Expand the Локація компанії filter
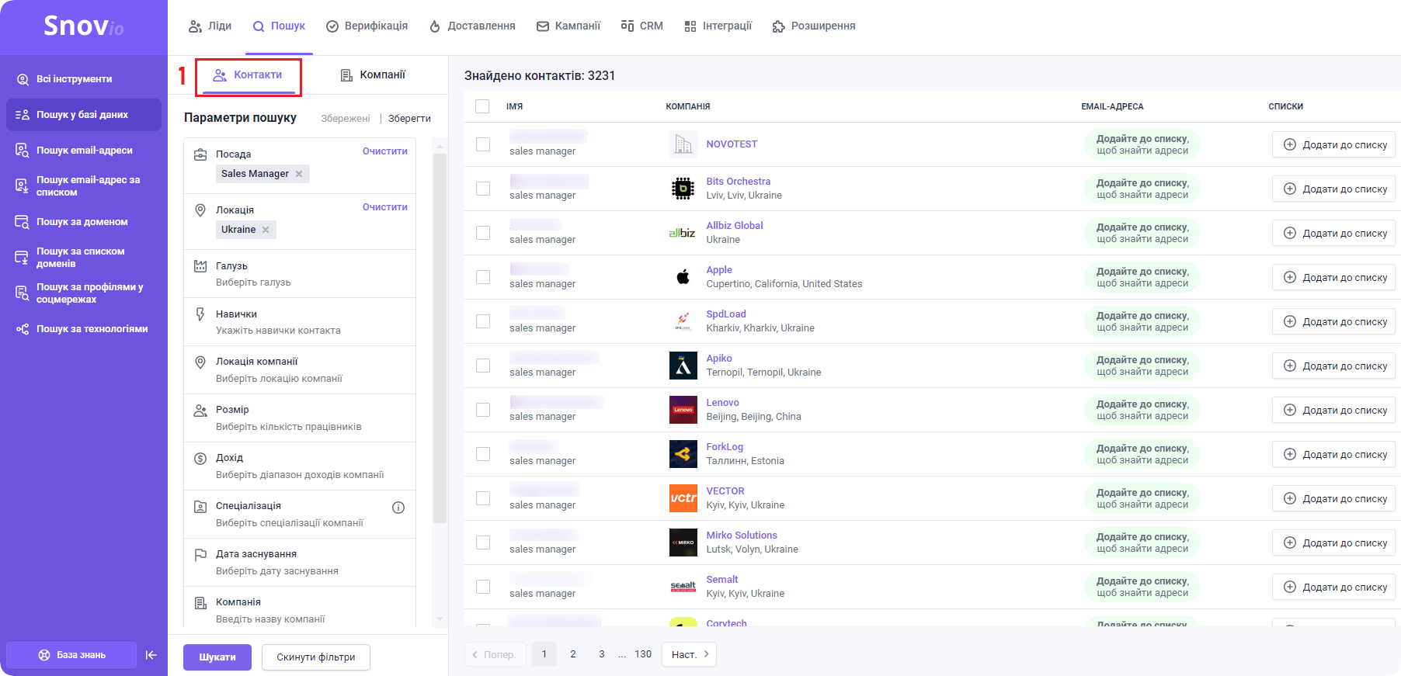This screenshot has height=676, width=1401. [x=300, y=370]
